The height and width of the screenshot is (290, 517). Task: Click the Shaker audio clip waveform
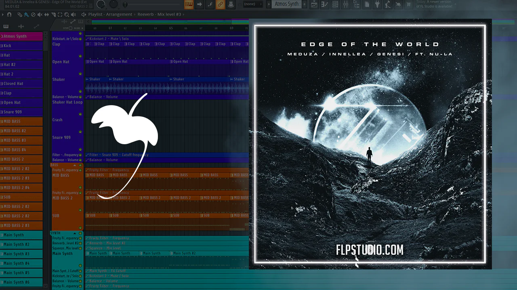pos(167,88)
